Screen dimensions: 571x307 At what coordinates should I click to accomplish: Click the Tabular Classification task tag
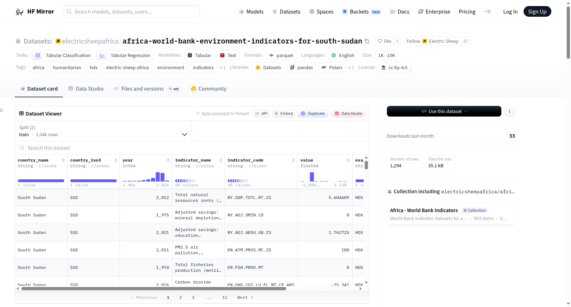pyautogui.click(x=63, y=55)
